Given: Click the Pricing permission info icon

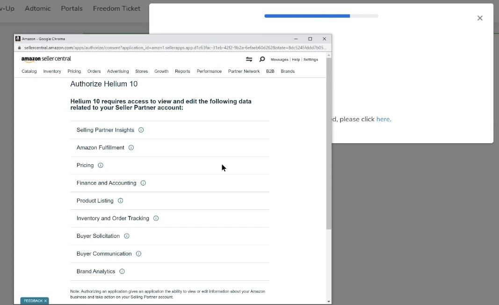Looking at the screenshot, I should pos(101,166).
